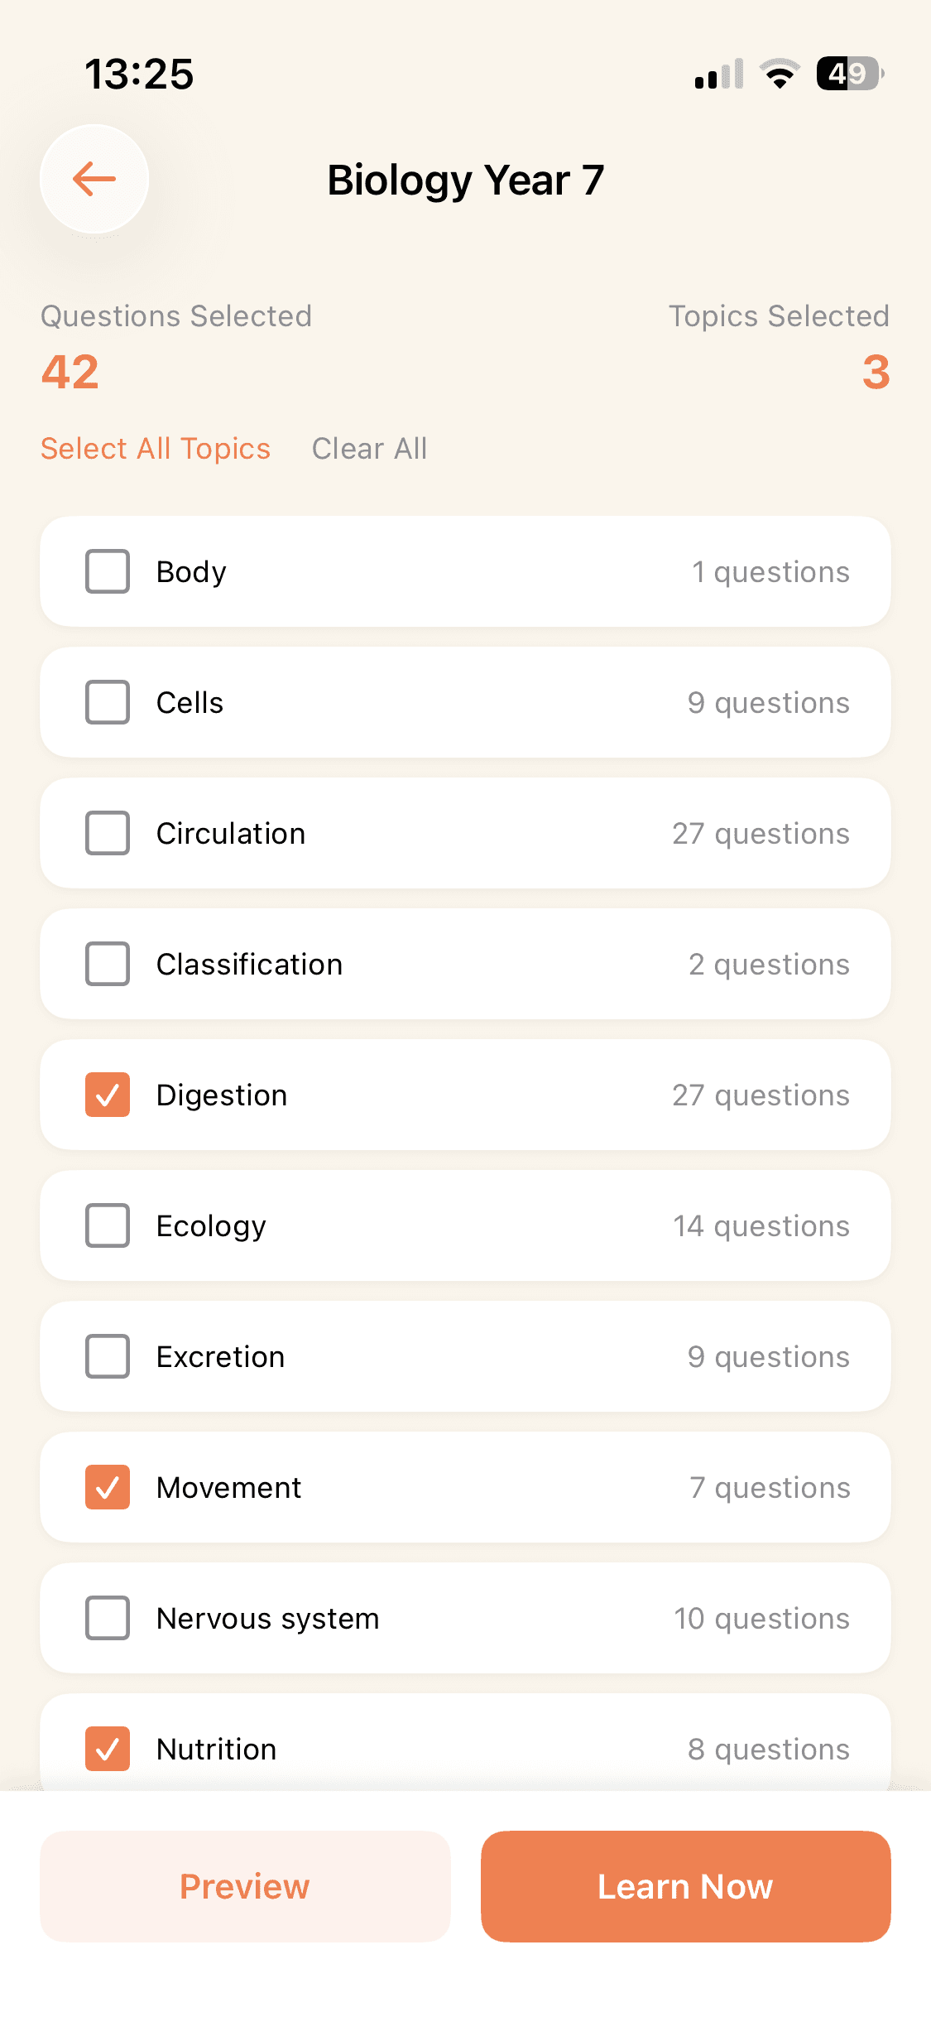Image resolution: width=931 pixels, height=2017 pixels.
Task: Tap the battery level indicator
Action: 849,75
